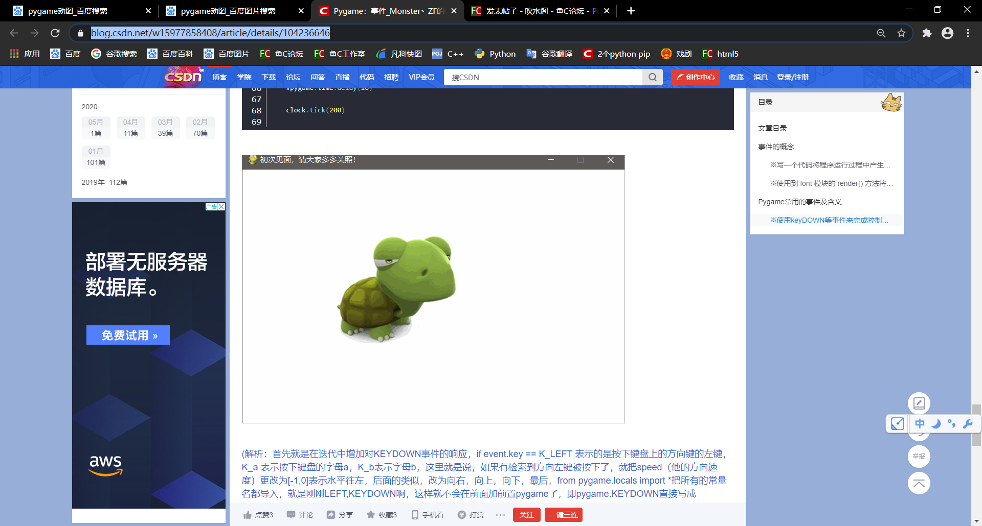
Task: Click the browser back arrow
Action: (x=14, y=33)
